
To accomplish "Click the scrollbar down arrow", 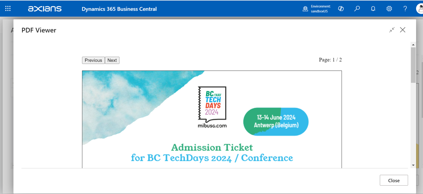I will coord(413,165).
